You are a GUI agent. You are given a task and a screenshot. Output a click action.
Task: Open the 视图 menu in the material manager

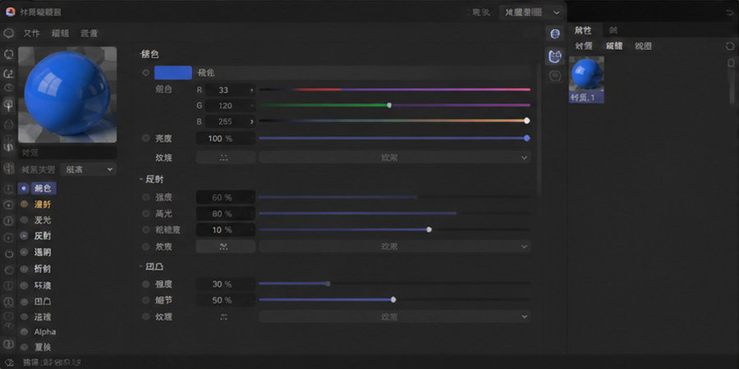(x=643, y=46)
